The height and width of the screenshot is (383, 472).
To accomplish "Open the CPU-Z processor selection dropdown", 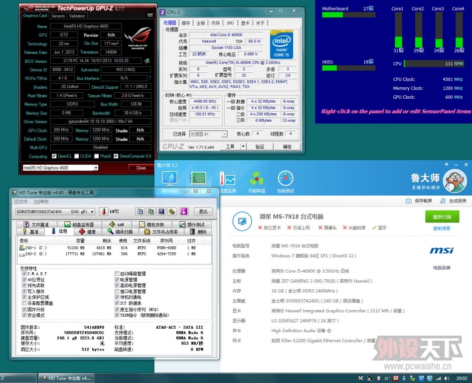I will coord(224,134).
